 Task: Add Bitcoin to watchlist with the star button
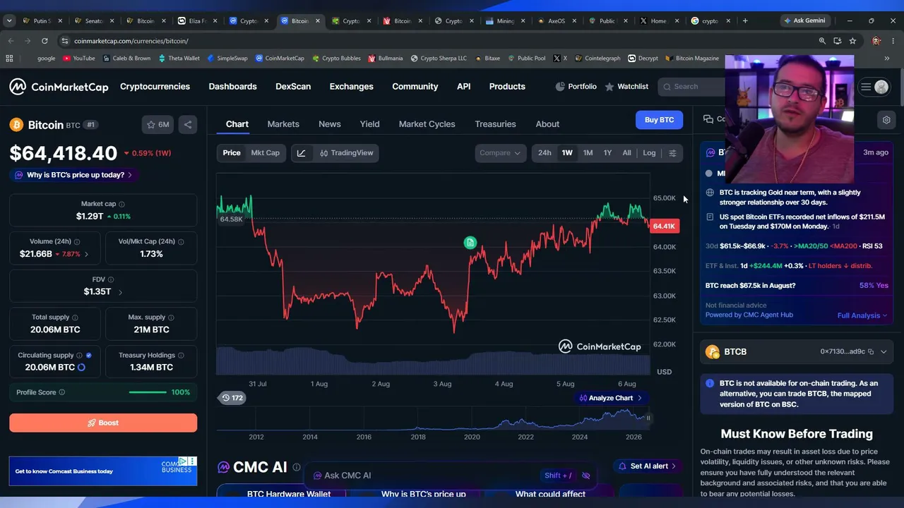coord(158,125)
